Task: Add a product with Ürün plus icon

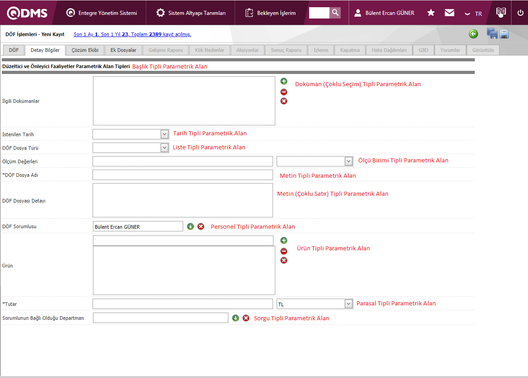Action: (x=284, y=240)
